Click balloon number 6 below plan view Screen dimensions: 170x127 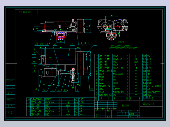pyautogui.click(x=52, y=90)
